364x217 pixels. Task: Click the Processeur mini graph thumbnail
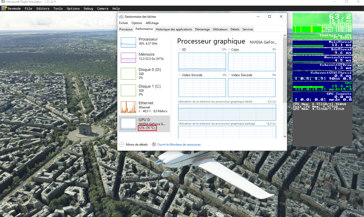(x=128, y=43)
